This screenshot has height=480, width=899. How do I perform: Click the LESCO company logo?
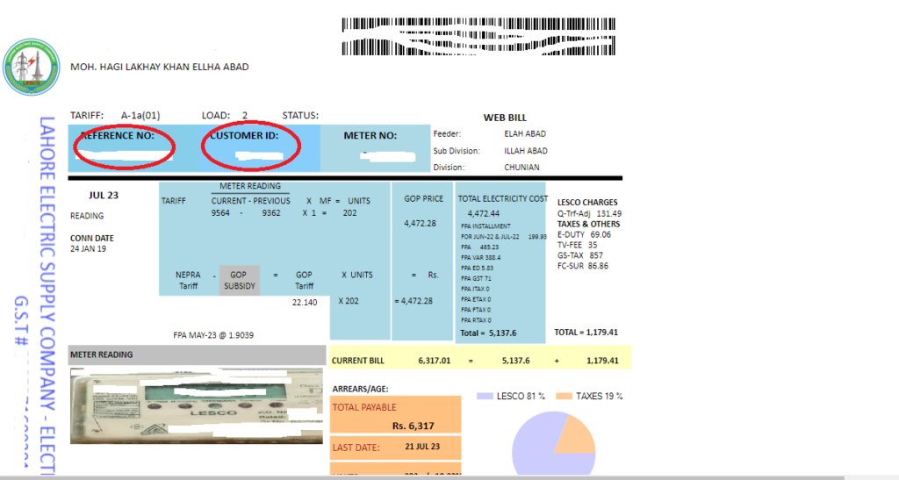(32, 67)
